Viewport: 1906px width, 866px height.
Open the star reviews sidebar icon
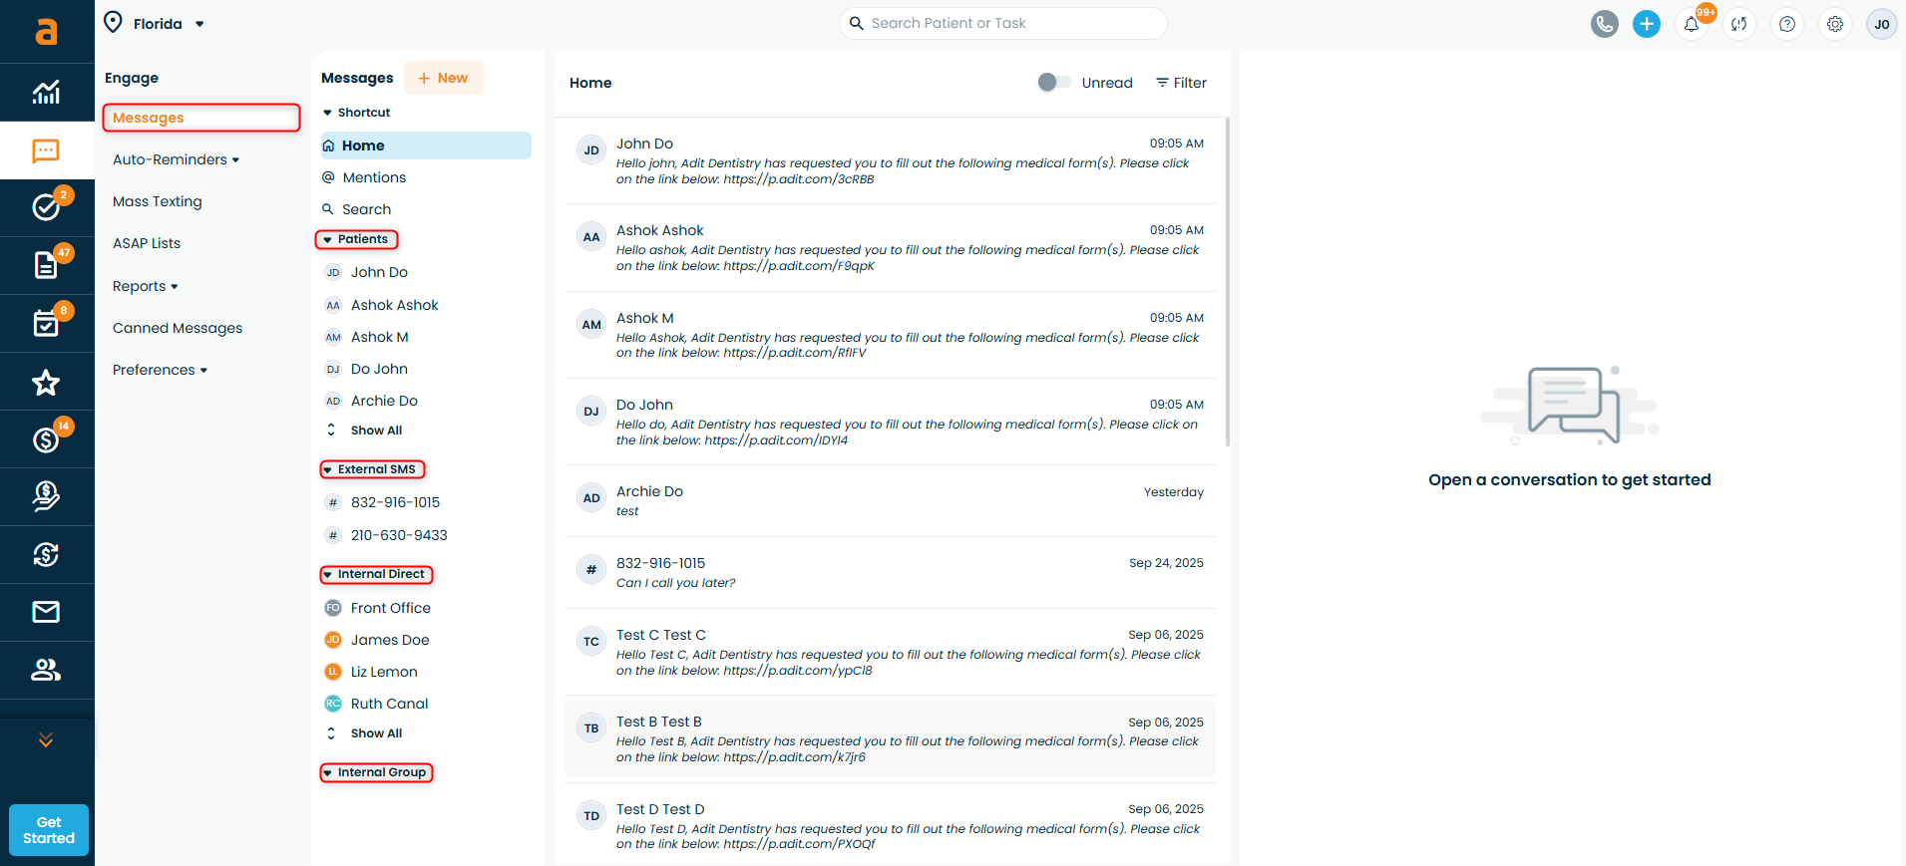tap(46, 383)
